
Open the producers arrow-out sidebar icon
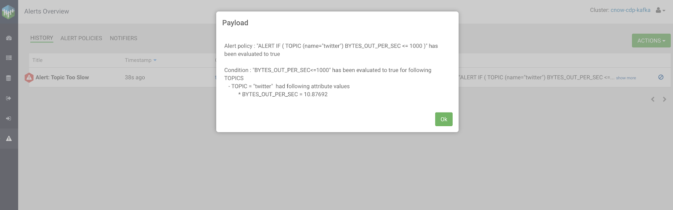pos(9,98)
